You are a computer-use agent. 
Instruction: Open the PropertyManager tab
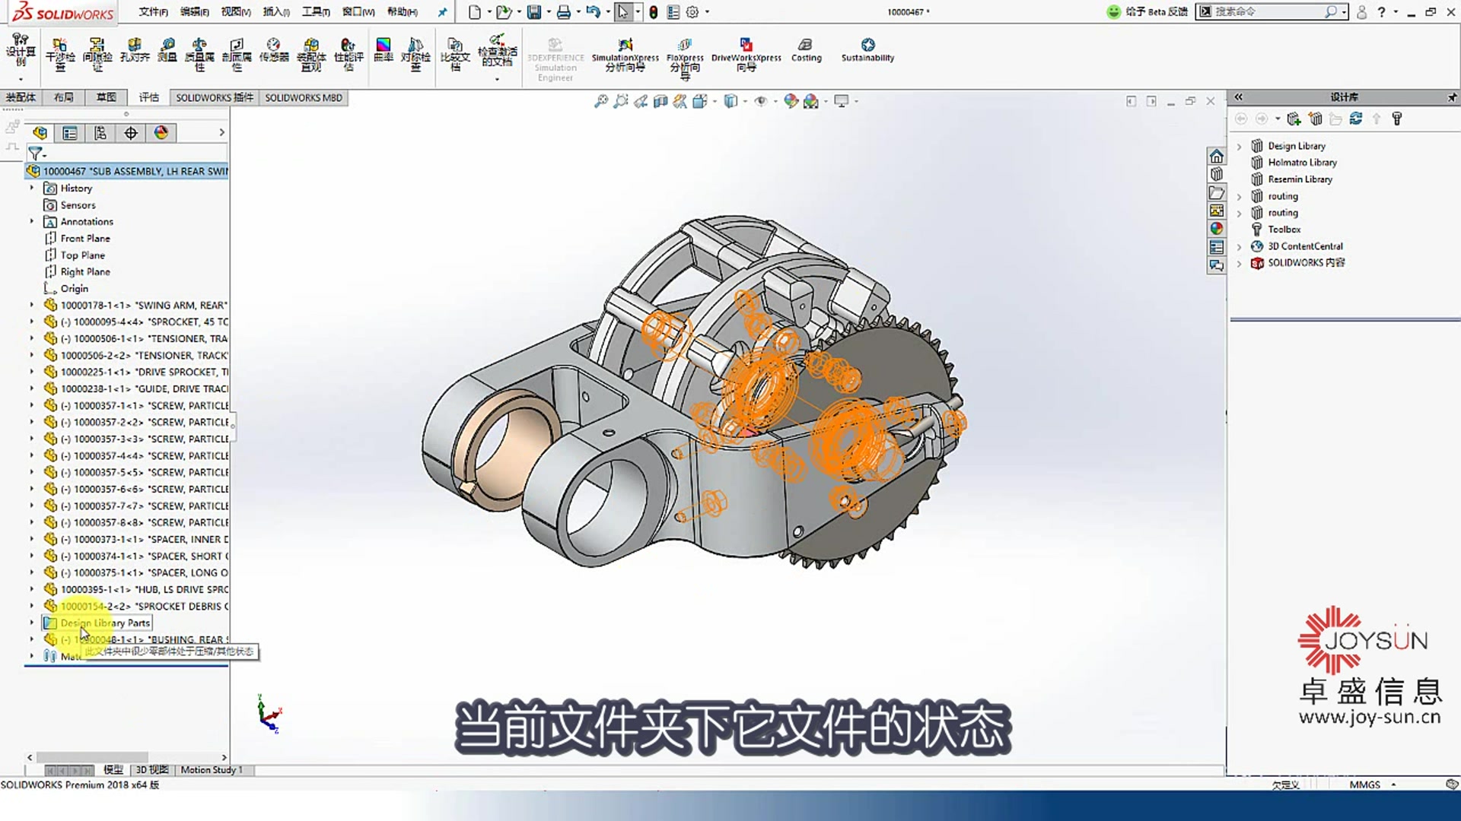[70, 133]
